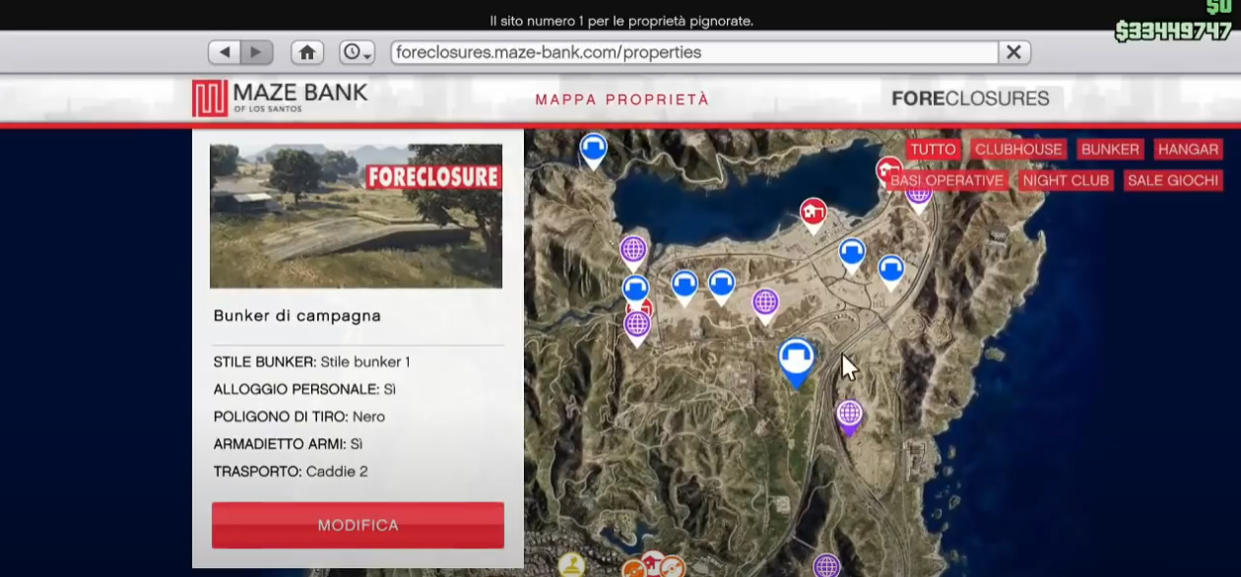Focus the foreclosures.maze-bank.com address bar
1241x577 pixels.
[x=694, y=52]
